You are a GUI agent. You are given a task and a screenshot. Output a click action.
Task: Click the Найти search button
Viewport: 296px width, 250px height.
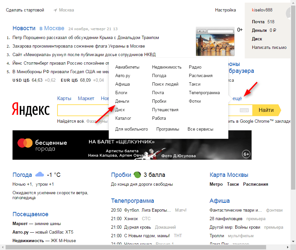coord(266,110)
